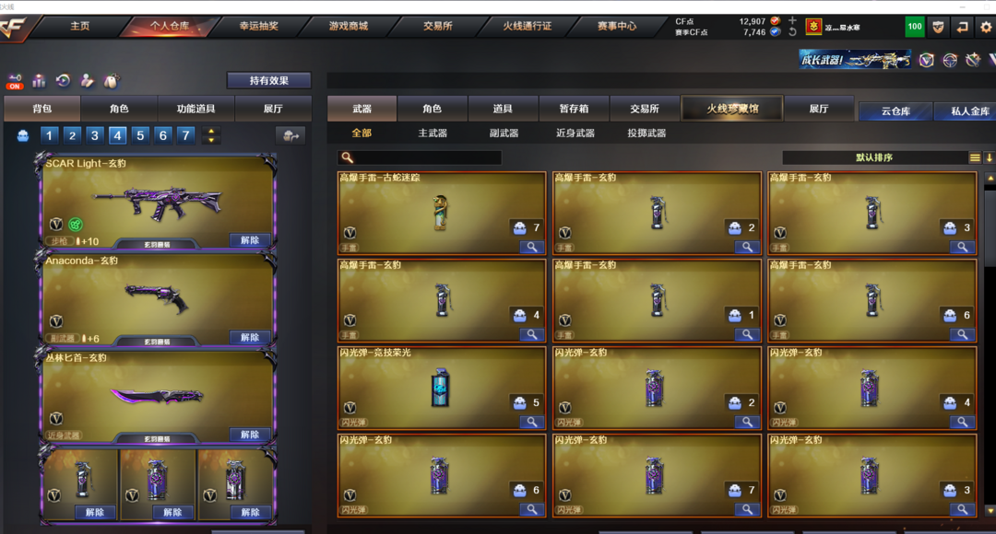996x534 pixels.
Task: Click the scrollbar down arrow of weapon grid
Action: point(990,510)
